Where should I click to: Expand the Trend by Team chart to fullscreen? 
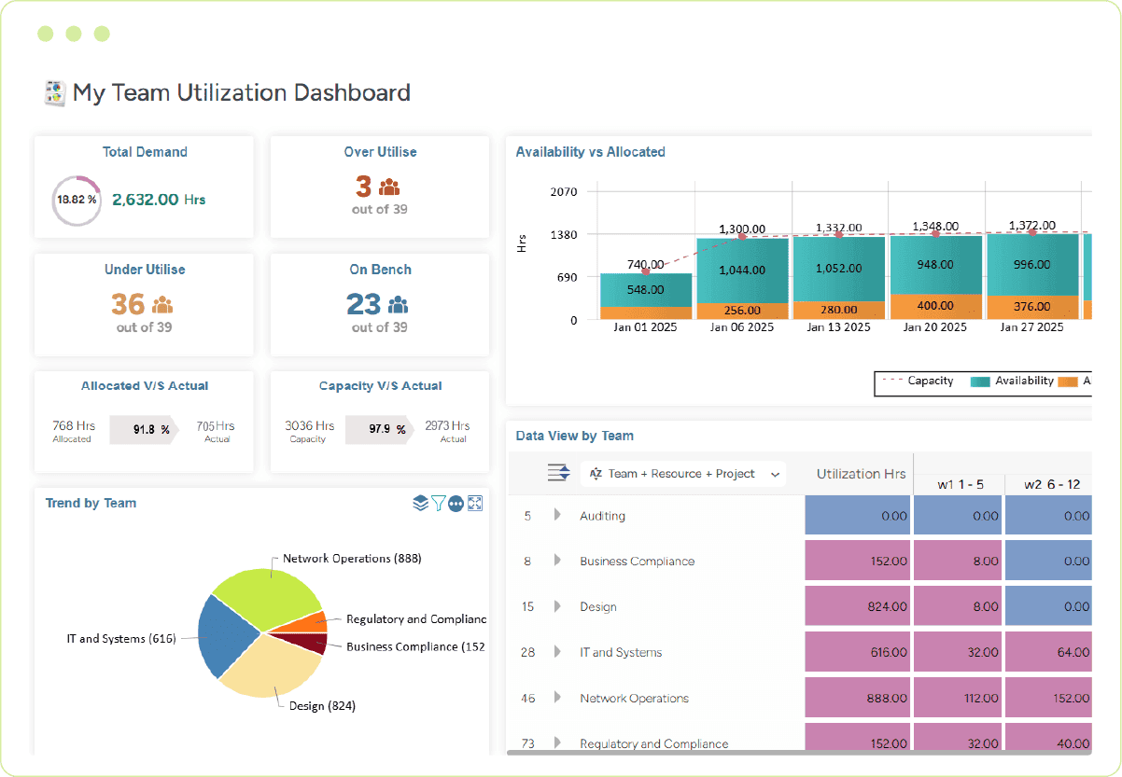(475, 503)
